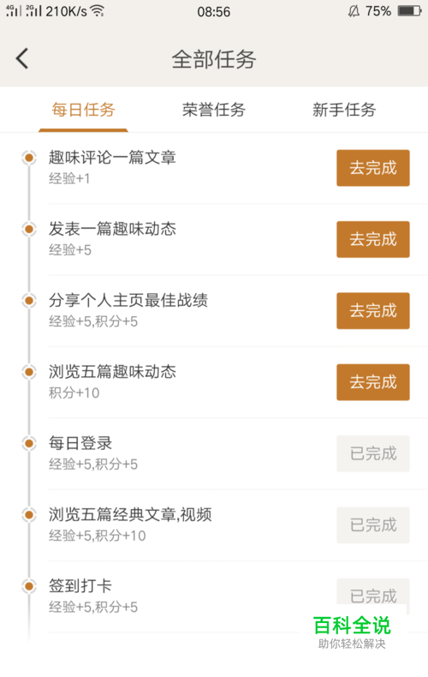428x677 pixels.
Task: Click 已完成 button for 每日登录
Action: tap(373, 453)
